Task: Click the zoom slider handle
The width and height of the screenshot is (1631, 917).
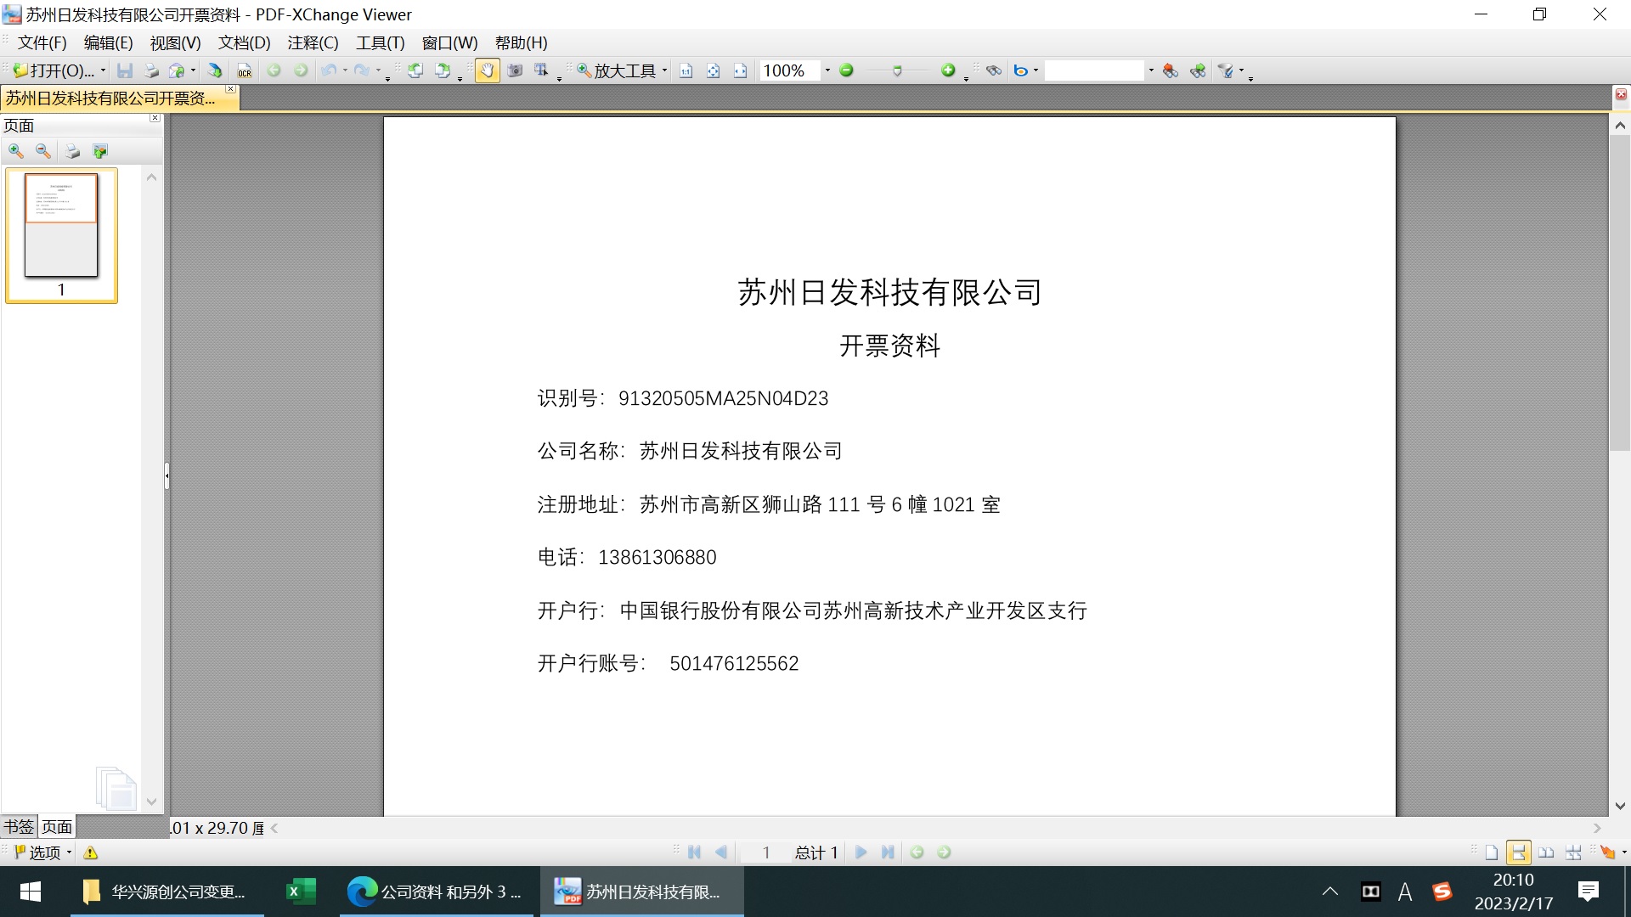Action: tap(897, 71)
